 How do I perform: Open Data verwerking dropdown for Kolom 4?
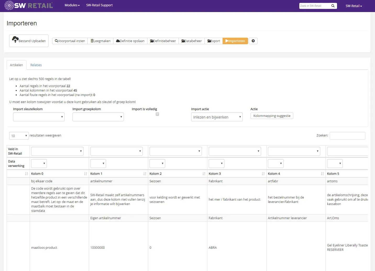(x=275, y=163)
